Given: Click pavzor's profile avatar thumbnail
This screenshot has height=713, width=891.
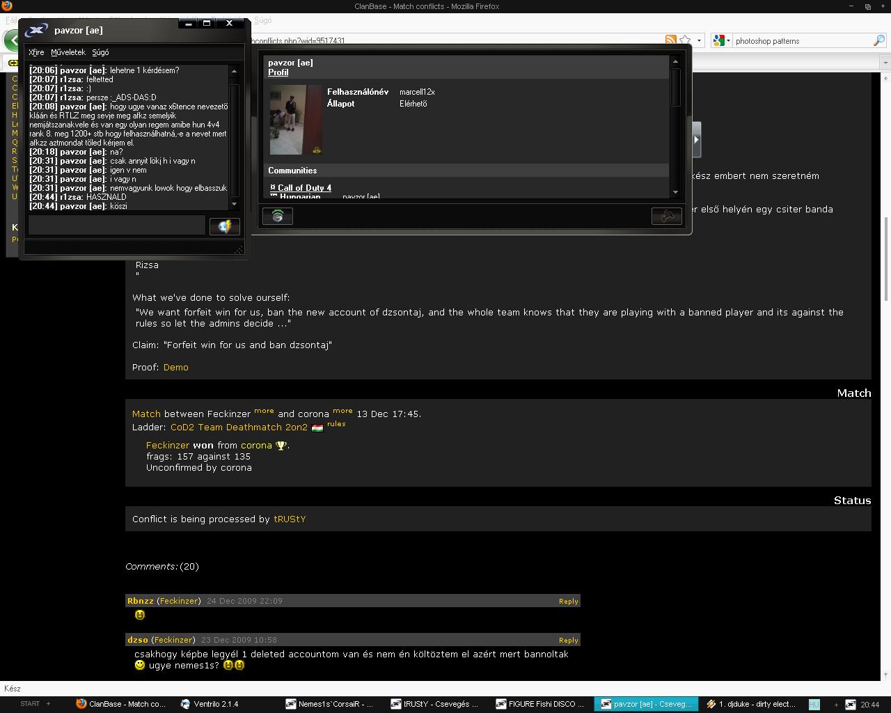Looking at the screenshot, I should 296,119.
